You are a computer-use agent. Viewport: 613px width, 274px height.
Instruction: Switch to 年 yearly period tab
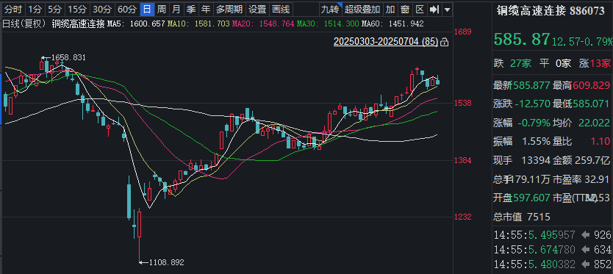click(x=206, y=9)
